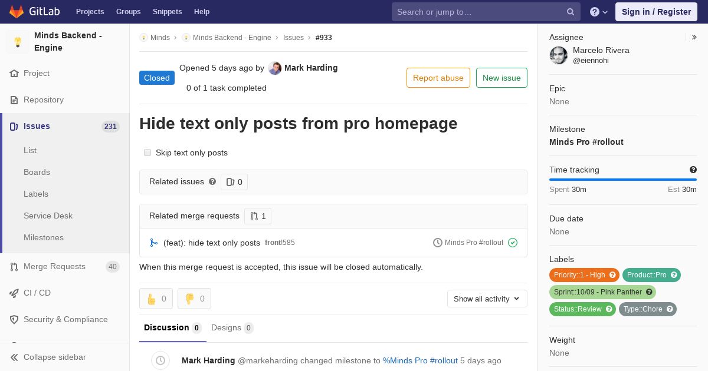The height and width of the screenshot is (371, 708).
Task: Click the help icon on Type::Chore label
Action: click(670, 309)
